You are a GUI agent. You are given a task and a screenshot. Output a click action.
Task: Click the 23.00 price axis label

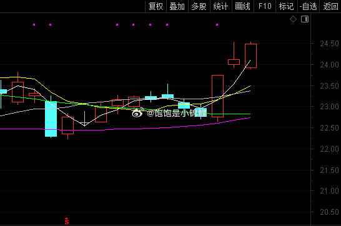tap(329, 107)
